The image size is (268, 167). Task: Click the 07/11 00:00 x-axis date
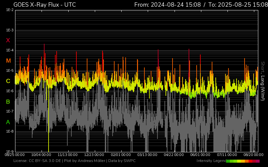(227, 155)
